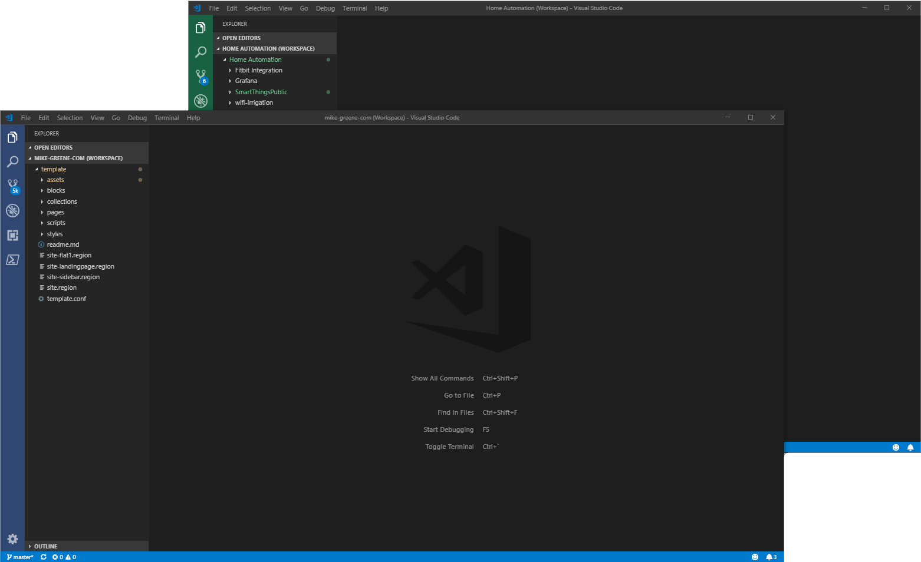This screenshot has height=562, width=921.
Task: Click the Show All Commands hint text
Action: click(442, 378)
